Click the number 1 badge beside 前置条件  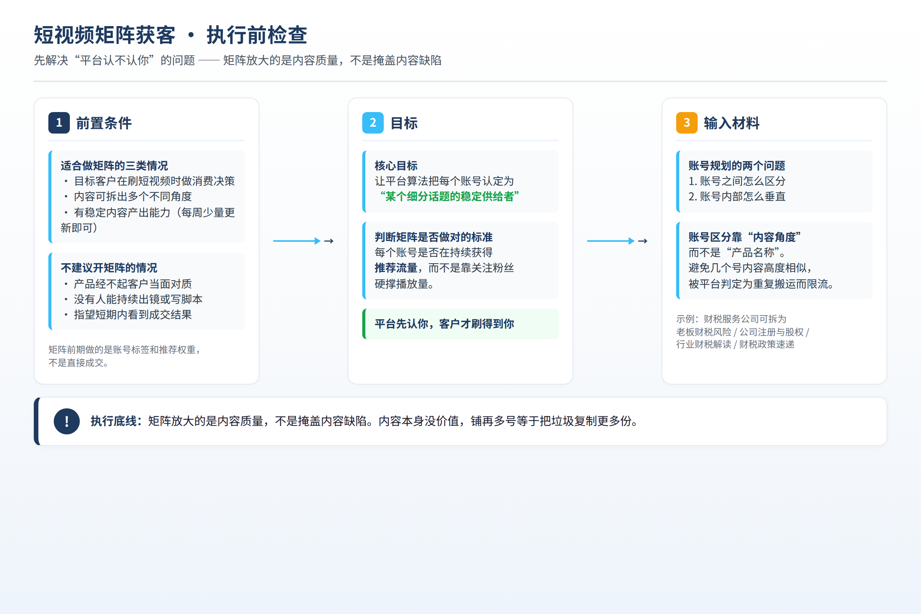[59, 123]
